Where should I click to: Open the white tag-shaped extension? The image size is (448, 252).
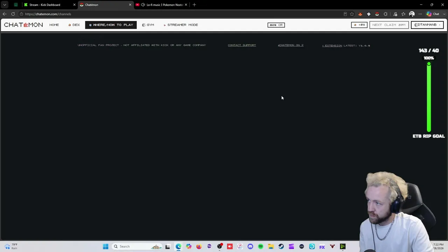(x=369, y=14)
